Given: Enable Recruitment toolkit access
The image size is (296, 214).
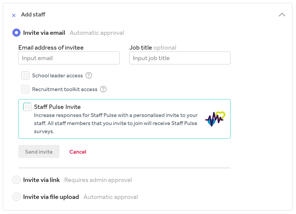Looking at the screenshot, I should (25, 89).
